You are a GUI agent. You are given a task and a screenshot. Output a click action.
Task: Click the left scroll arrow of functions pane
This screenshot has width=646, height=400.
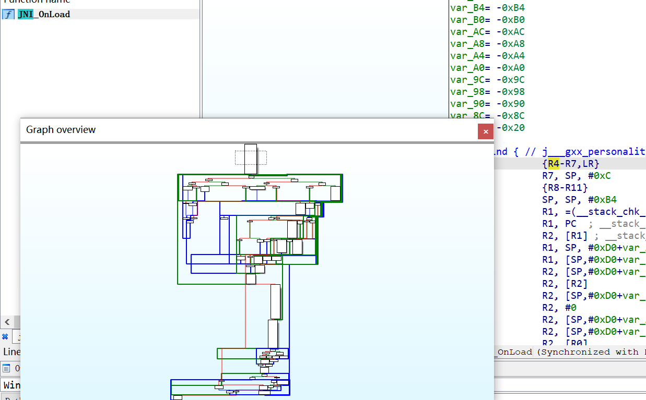[x=7, y=321]
